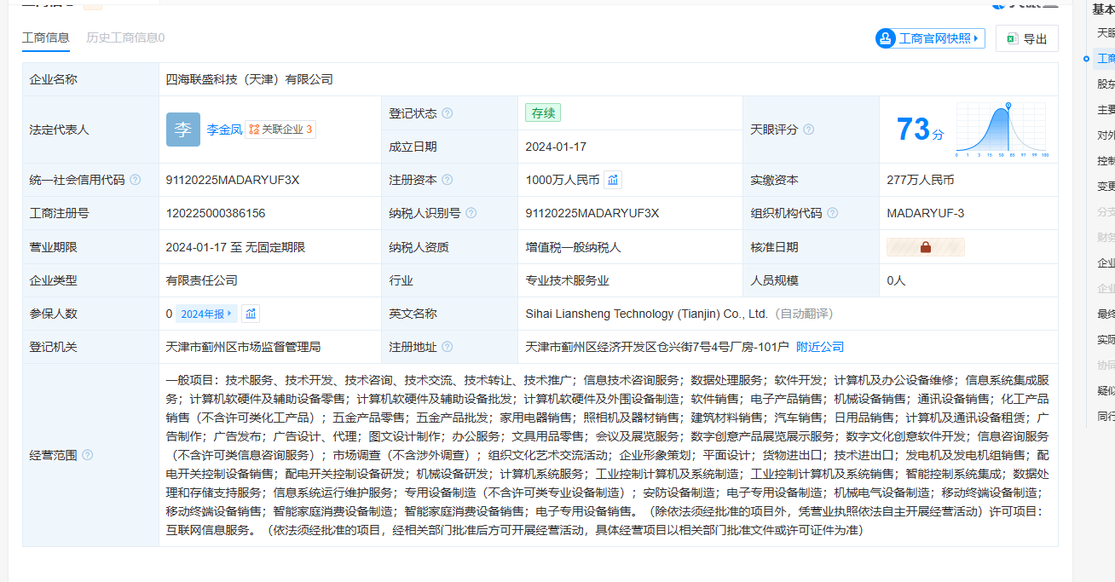Open the 李金凤 profile link
Image resolution: width=1115 pixels, height=582 pixels.
(x=223, y=130)
